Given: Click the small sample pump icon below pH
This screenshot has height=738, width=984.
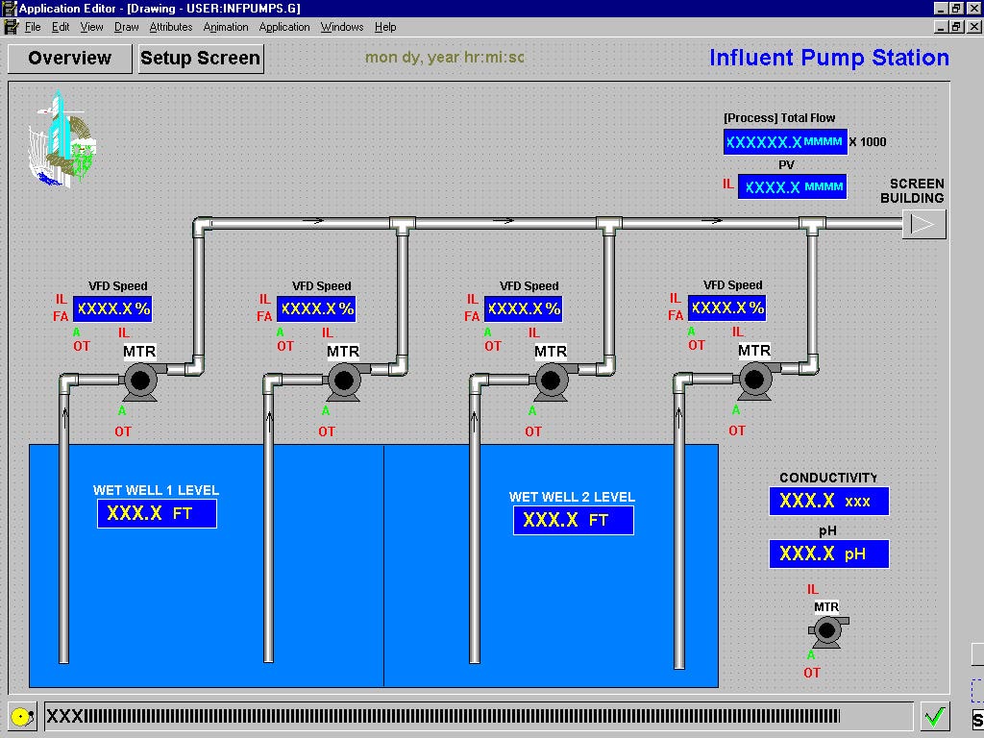Looking at the screenshot, I should 826,631.
